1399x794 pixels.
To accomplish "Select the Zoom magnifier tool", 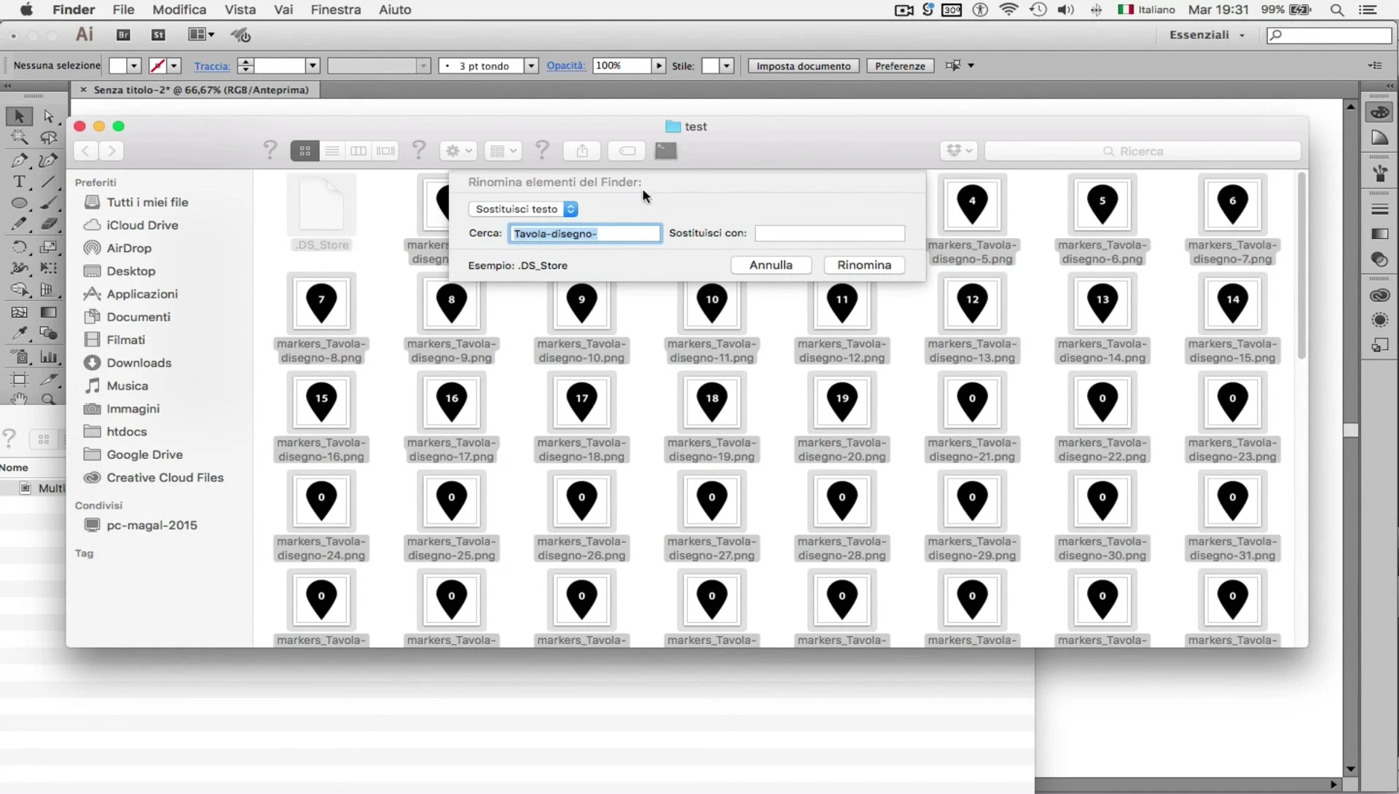I will (x=48, y=399).
